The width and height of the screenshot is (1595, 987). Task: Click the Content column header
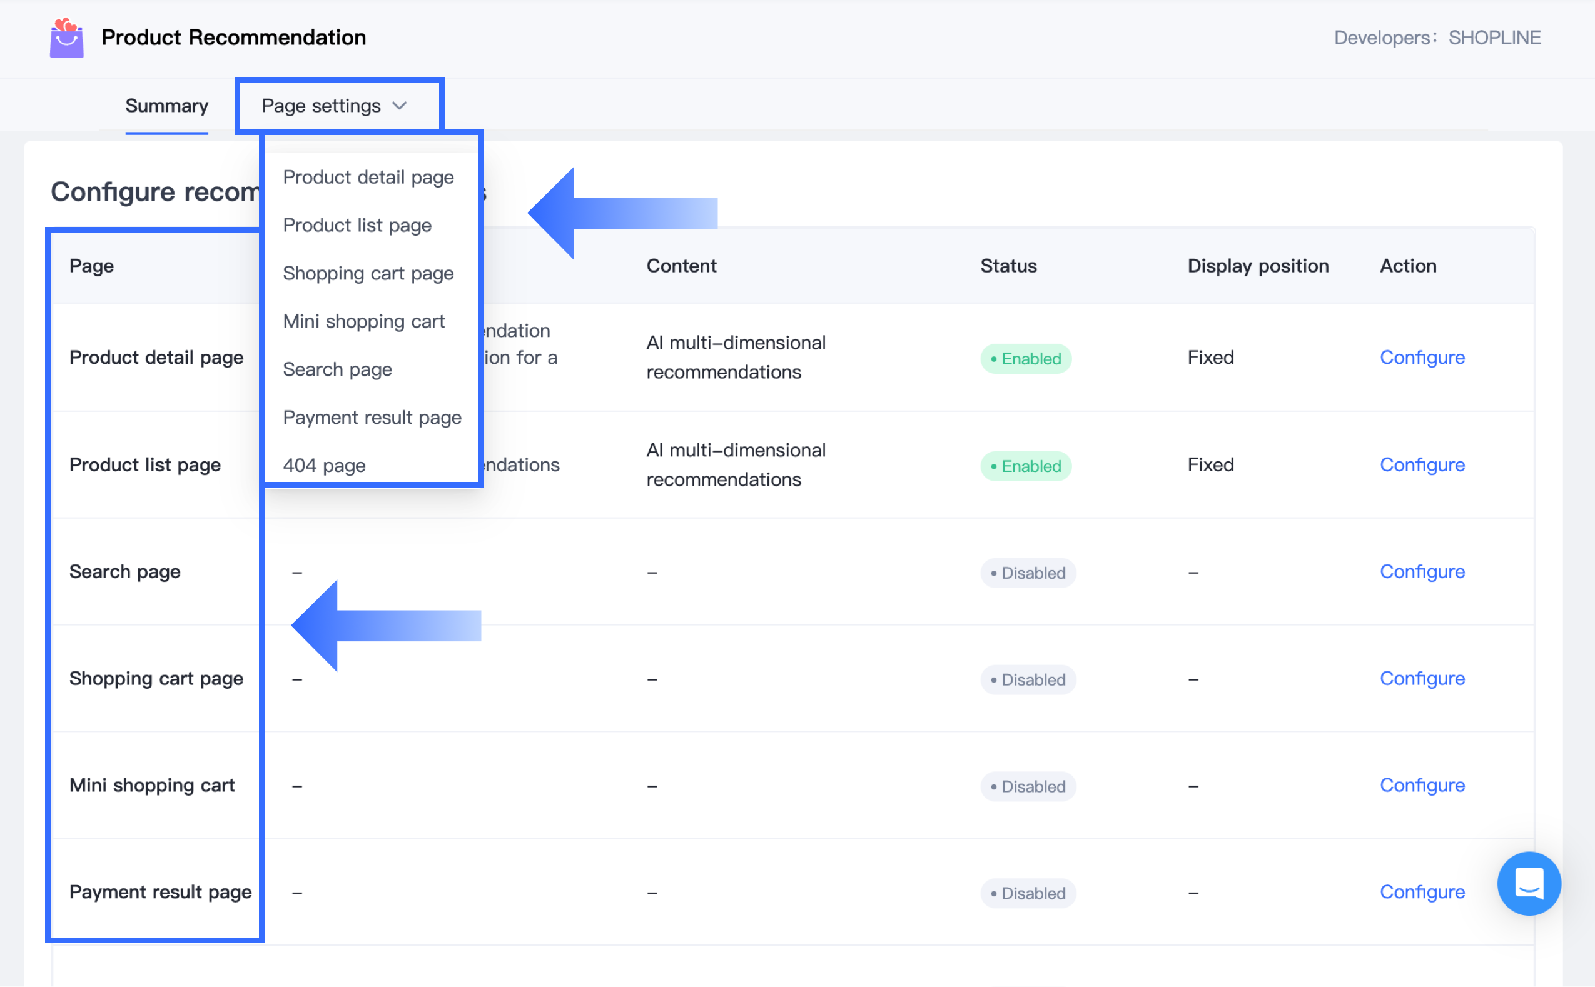coord(681,266)
